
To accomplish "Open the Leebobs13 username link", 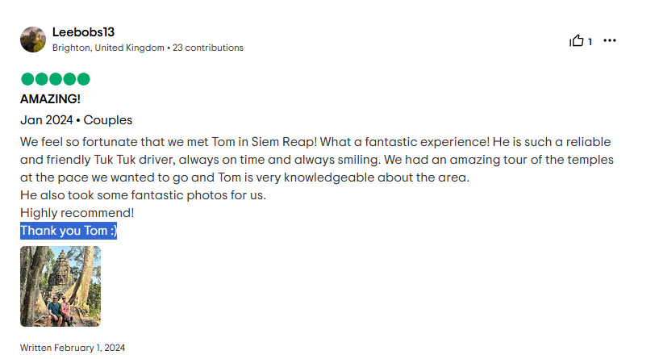I will (x=83, y=32).
